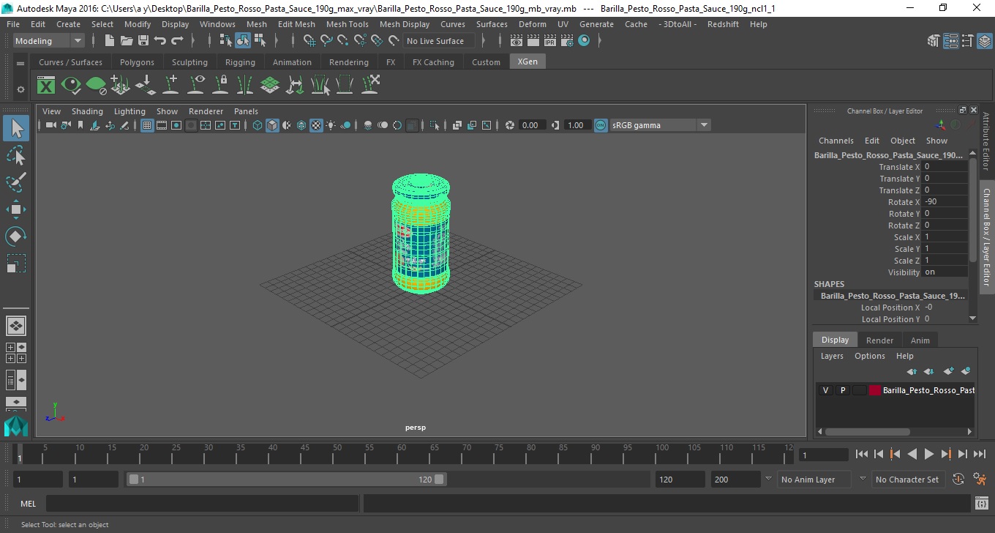Select the Select Tool arrow in toolbox
995x533 pixels.
(x=16, y=129)
